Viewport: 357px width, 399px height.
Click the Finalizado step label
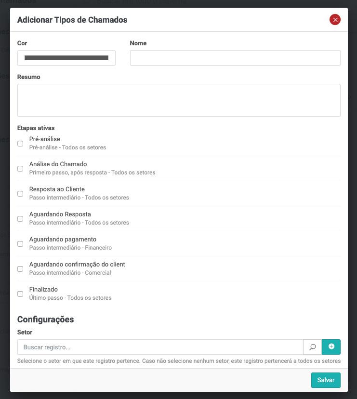tap(43, 290)
